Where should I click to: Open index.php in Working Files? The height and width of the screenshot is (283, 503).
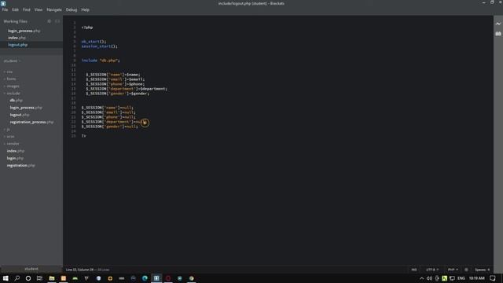pyautogui.click(x=17, y=38)
